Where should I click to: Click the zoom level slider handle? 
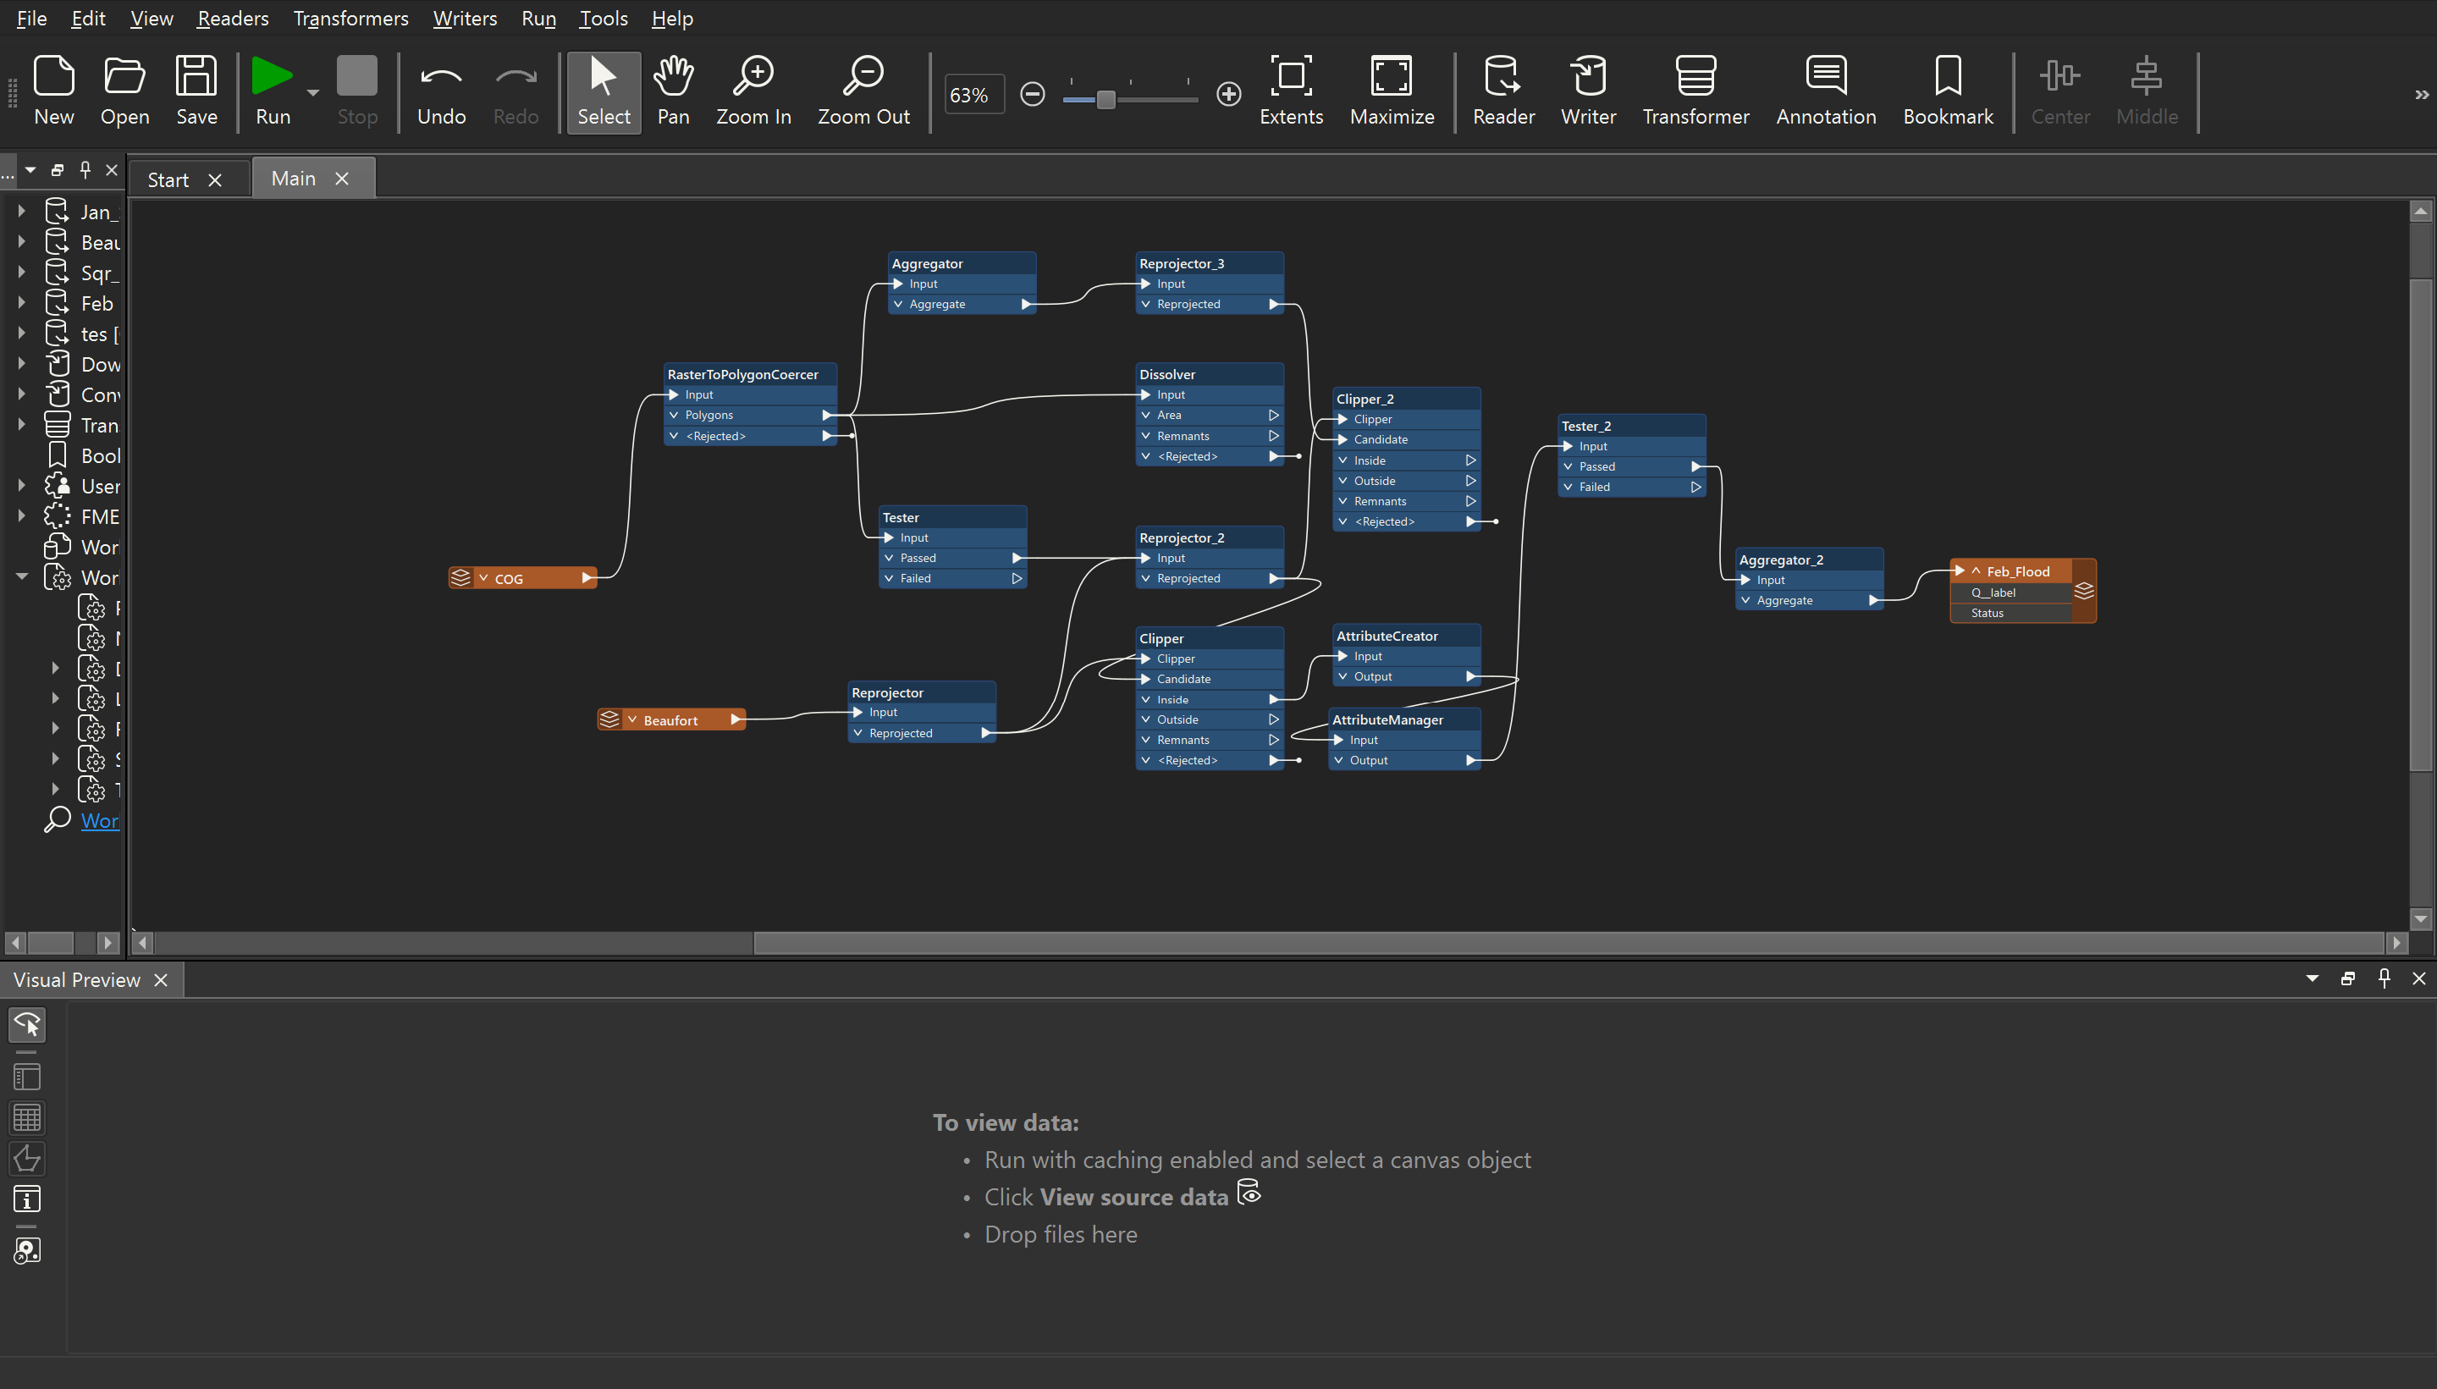pyautogui.click(x=1105, y=99)
